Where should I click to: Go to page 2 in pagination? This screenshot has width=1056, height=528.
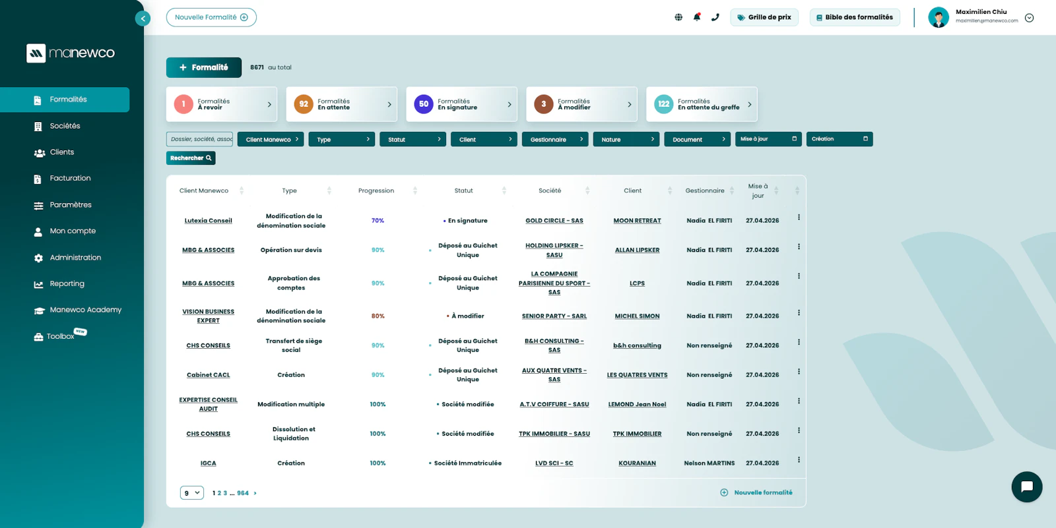point(219,493)
